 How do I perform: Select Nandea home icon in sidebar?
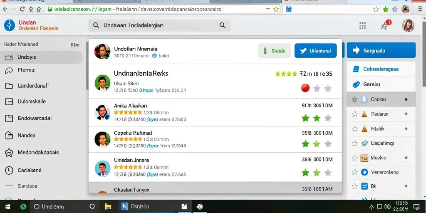point(9,135)
